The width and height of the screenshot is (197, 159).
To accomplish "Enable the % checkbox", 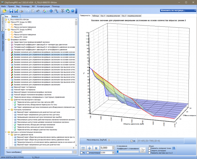I will click(82, 153).
